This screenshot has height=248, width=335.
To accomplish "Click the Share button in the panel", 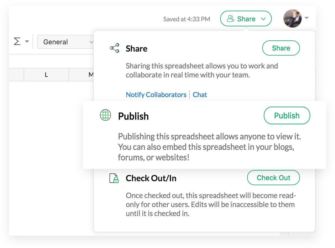I will tap(281, 48).
